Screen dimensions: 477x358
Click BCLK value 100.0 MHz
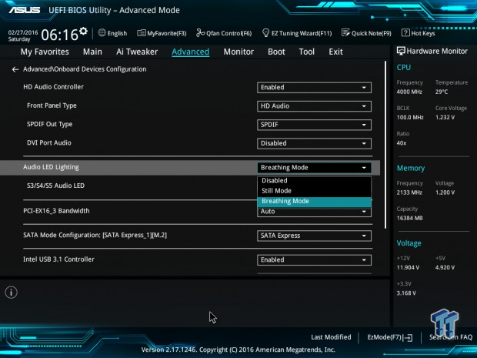[x=410, y=117]
